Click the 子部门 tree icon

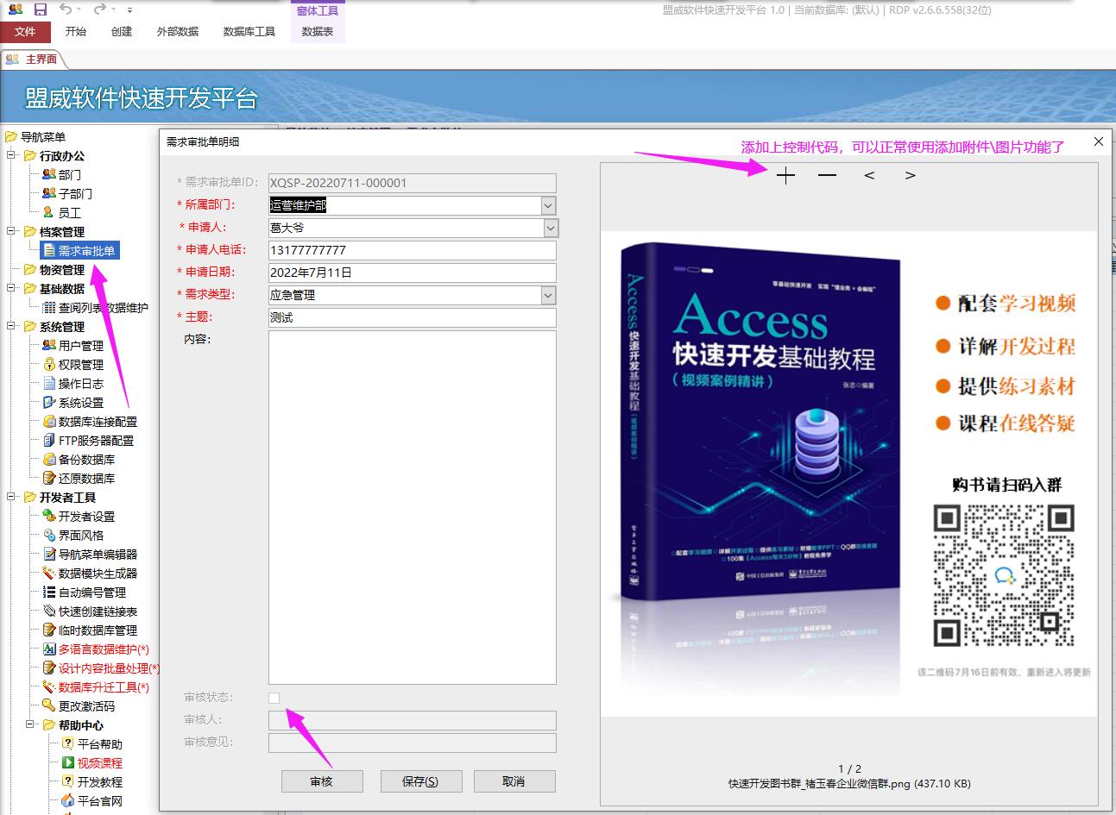click(49, 193)
